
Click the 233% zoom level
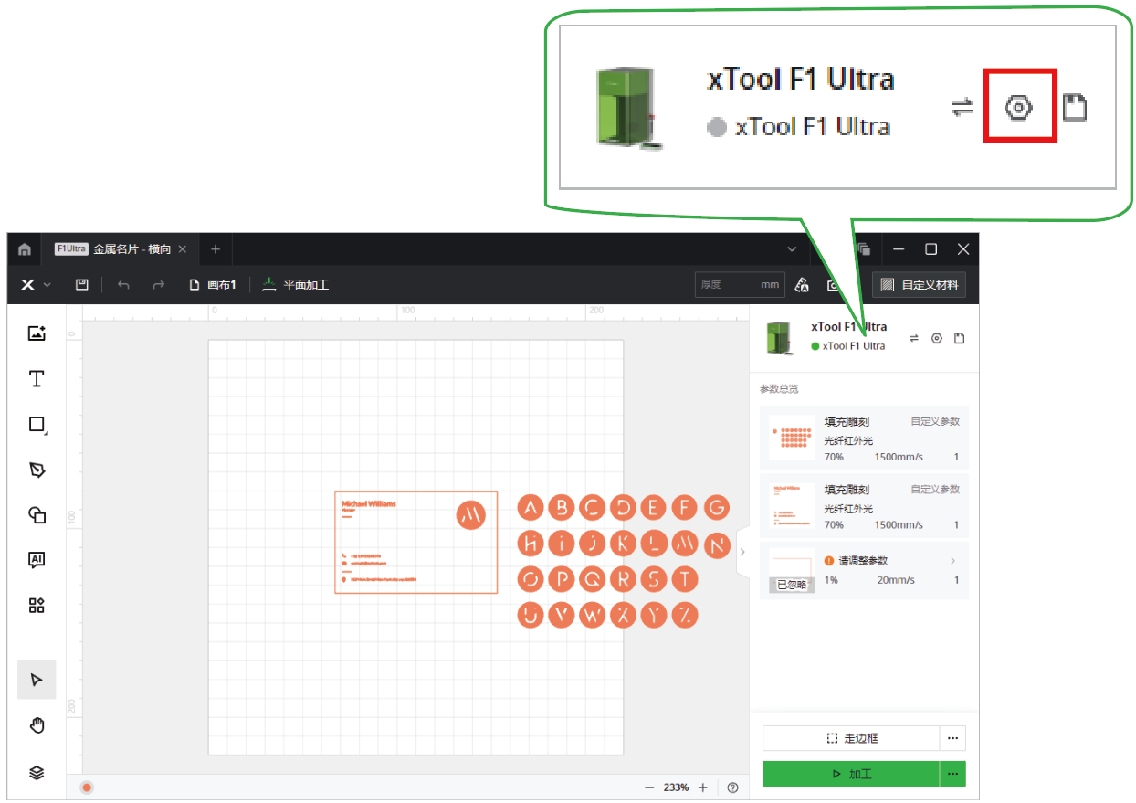[676, 787]
